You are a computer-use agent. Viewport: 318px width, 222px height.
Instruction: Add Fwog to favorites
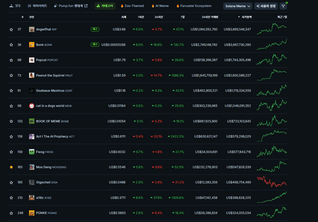(x=11, y=152)
